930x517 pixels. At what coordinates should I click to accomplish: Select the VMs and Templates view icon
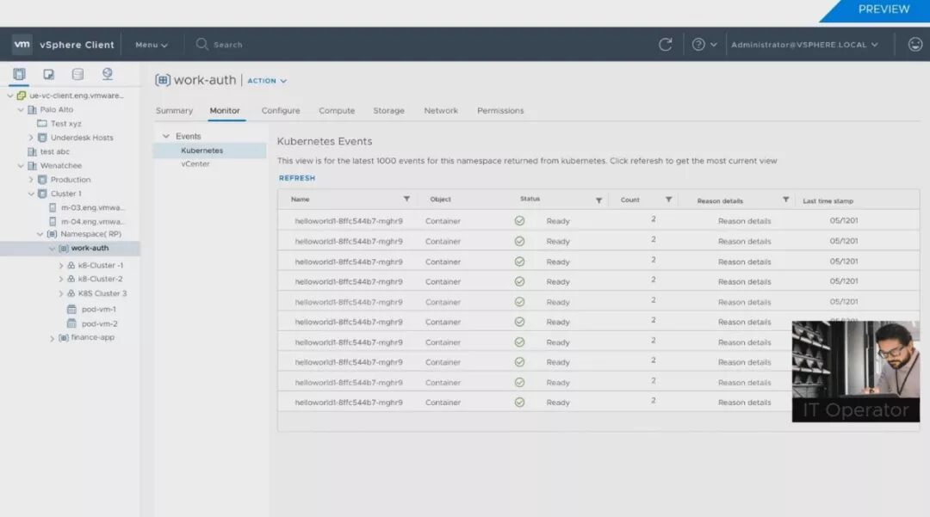tap(48, 74)
